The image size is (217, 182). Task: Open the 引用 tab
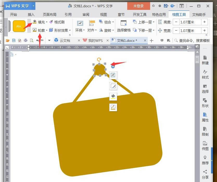point(68,15)
